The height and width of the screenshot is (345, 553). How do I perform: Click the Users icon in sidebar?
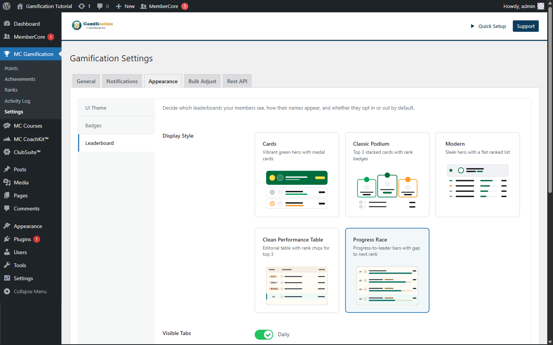pyautogui.click(x=7, y=252)
